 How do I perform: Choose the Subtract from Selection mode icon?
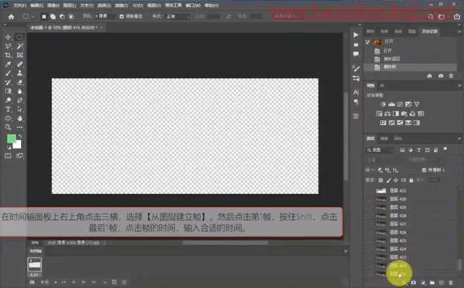pyautogui.click(x=62, y=16)
